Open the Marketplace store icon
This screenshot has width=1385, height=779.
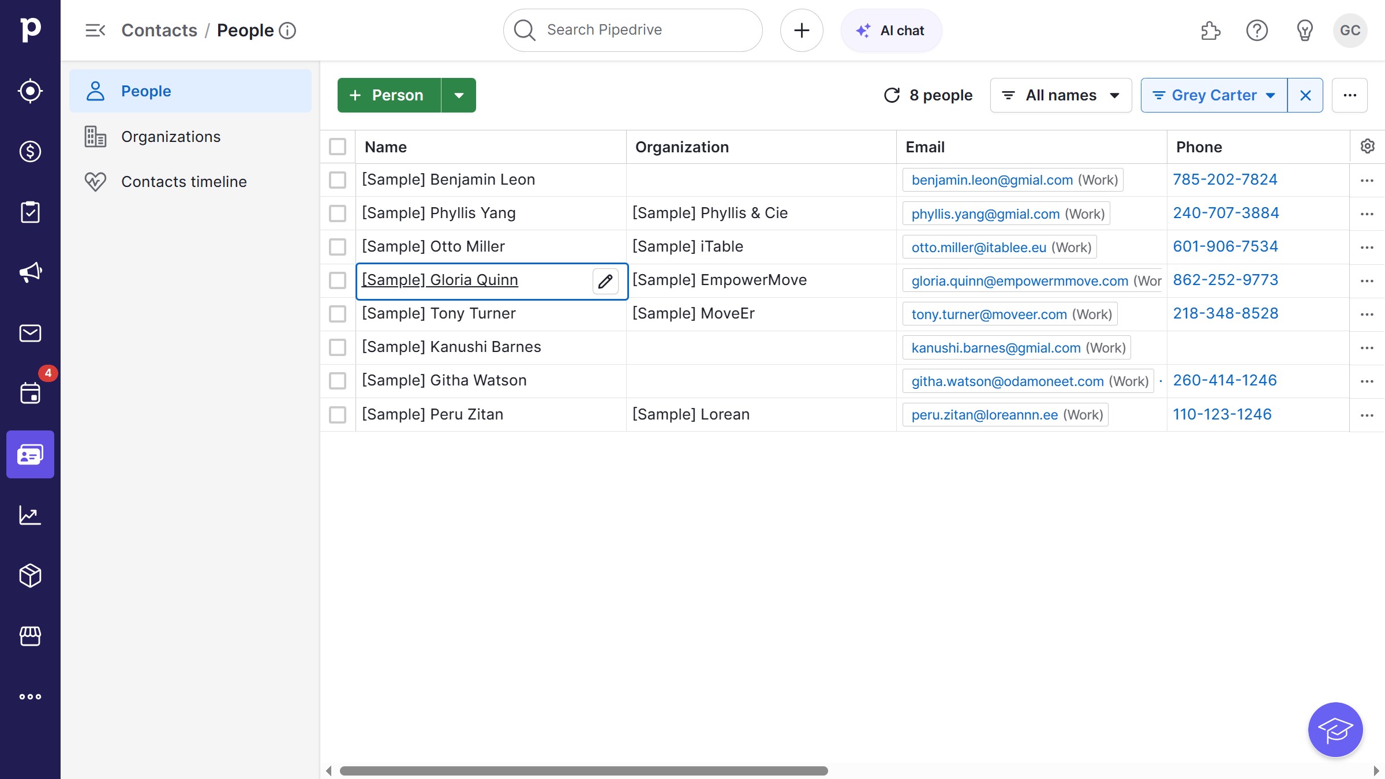coord(30,636)
